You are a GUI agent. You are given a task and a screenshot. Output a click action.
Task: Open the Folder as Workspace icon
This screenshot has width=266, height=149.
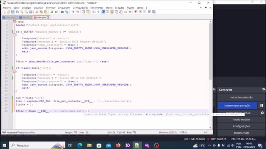coord(126,12)
